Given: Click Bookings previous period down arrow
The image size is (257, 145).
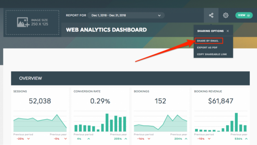Looking at the screenshot, I should point(149,139).
